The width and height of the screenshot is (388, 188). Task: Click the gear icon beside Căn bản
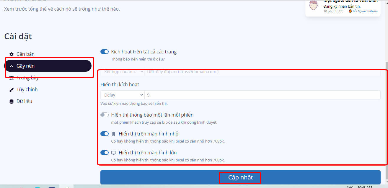point(12,54)
